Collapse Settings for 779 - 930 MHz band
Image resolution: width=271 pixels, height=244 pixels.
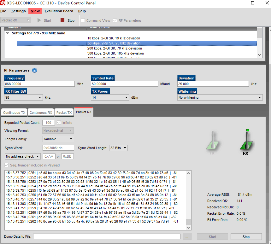[8, 33]
